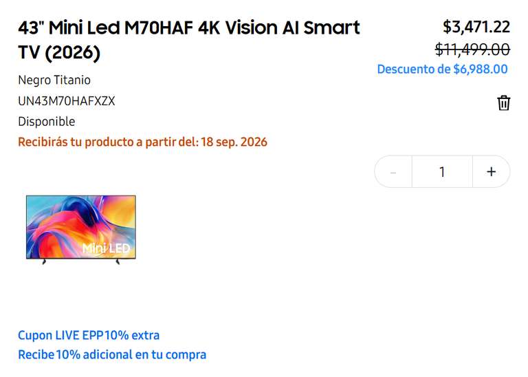The image size is (528, 377).
Task: Click the 'Recibirás tu producto' delivery text
Action: click(76, 142)
